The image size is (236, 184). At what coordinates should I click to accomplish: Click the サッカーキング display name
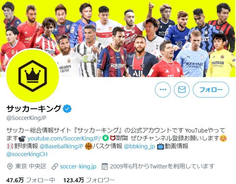click(x=34, y=109)
